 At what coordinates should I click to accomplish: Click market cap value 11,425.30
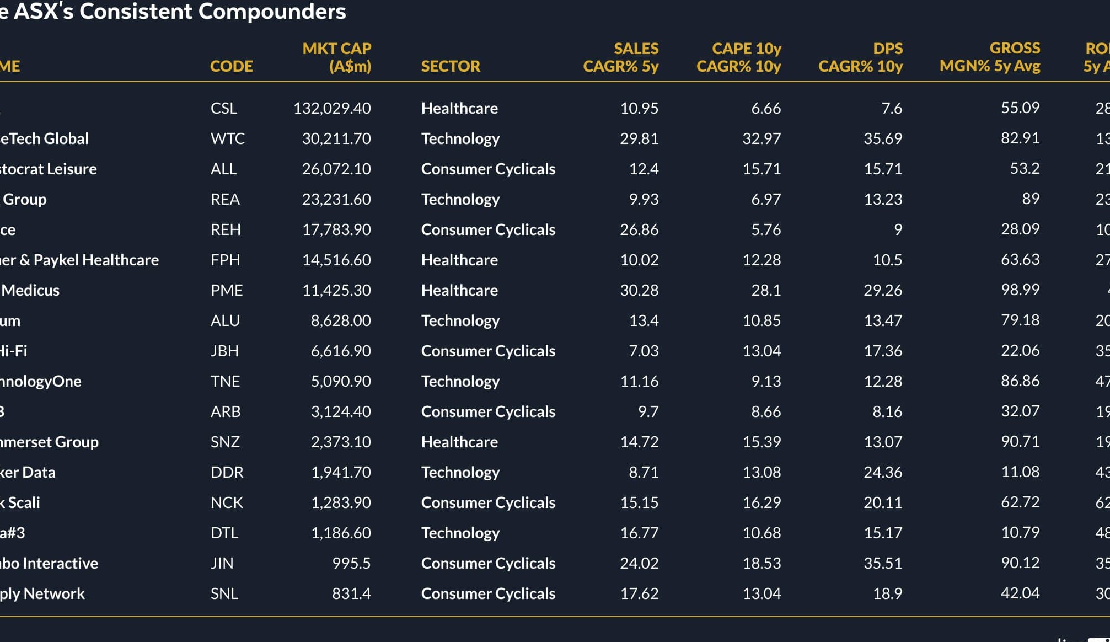[336, 290]
